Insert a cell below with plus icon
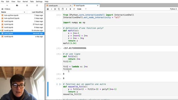This screenshot has width=178, height=100. point(51,9)
